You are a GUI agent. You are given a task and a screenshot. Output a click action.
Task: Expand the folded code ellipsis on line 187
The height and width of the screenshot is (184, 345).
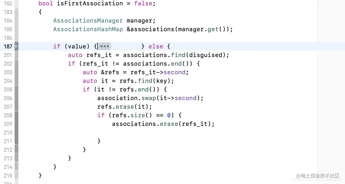[x=104, y=46]
